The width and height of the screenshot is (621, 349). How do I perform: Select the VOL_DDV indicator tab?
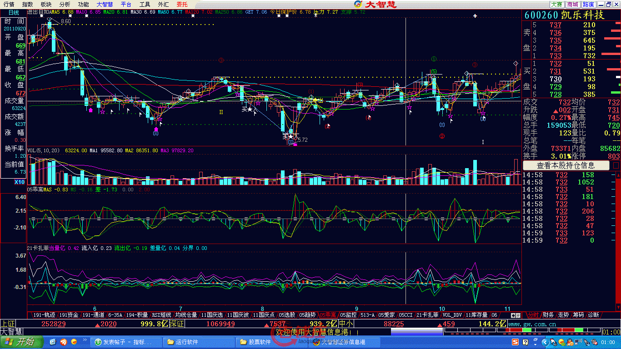coord(452,314)
